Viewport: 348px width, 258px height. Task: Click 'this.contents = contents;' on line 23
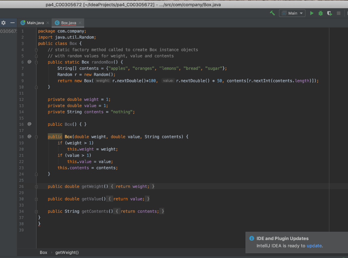[x=88, y=167]
